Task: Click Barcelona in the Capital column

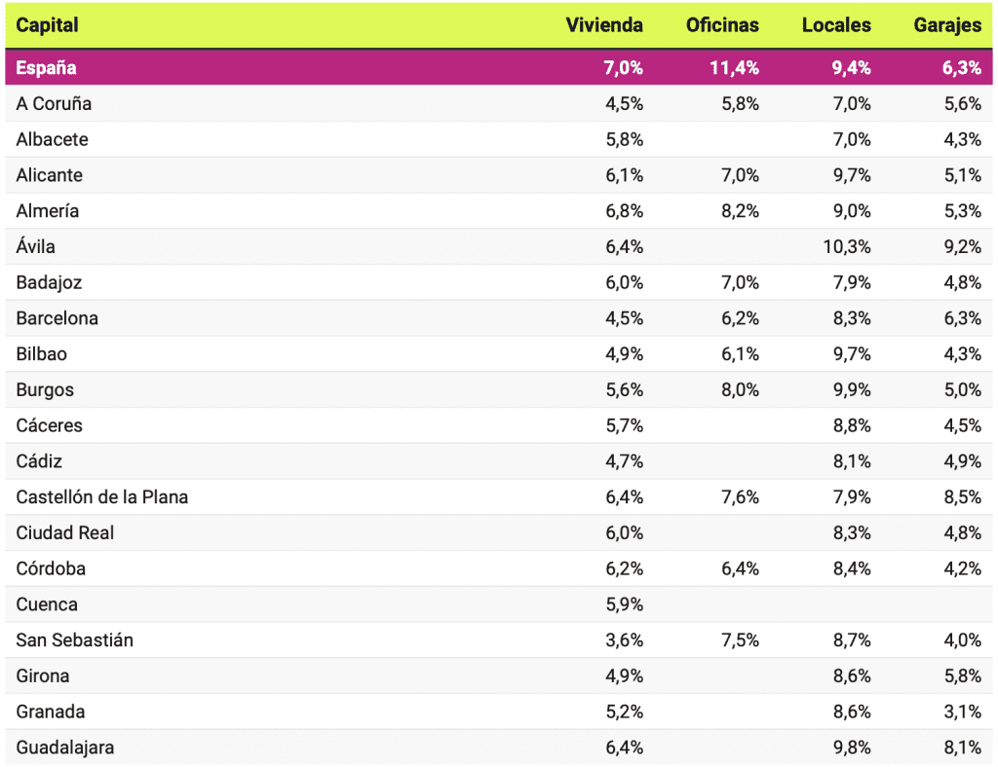Action: [x=57, y=318]
